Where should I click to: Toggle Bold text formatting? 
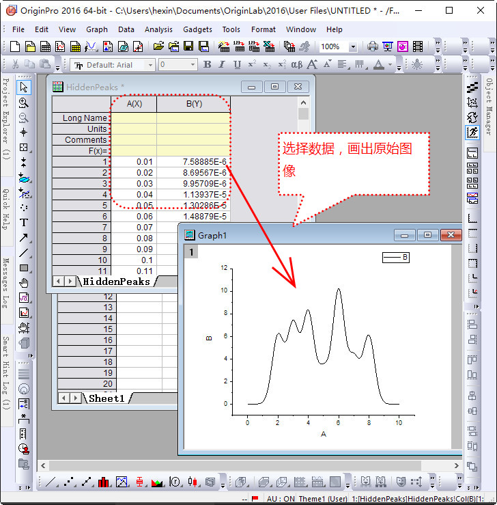207,65
